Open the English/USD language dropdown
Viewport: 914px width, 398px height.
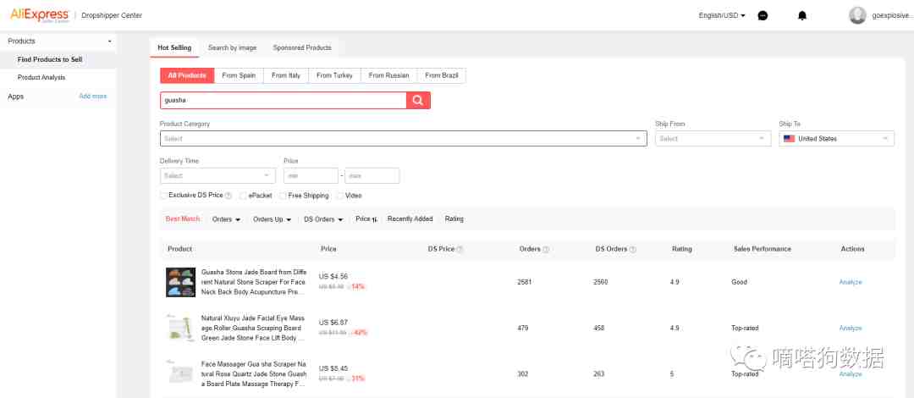(x=722, y=16)
